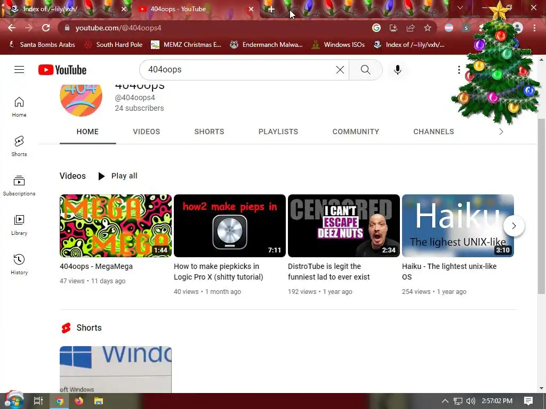
Task: Close the 404oops - YouTube tab
Action: coord(251,9)
